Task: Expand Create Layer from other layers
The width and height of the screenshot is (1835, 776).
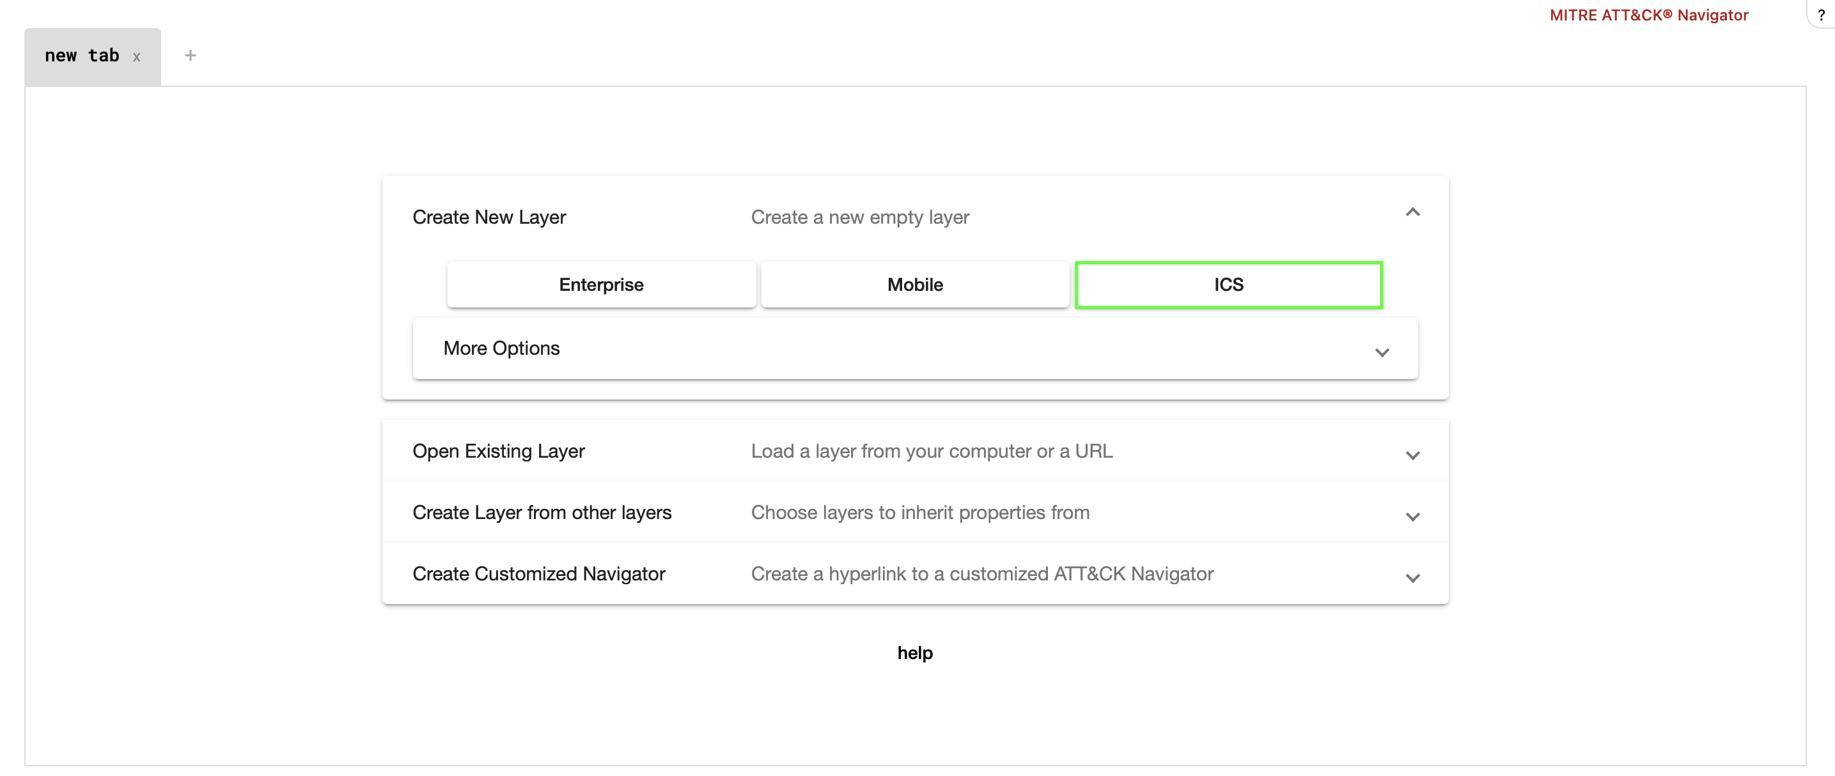Action: [542, 513]
